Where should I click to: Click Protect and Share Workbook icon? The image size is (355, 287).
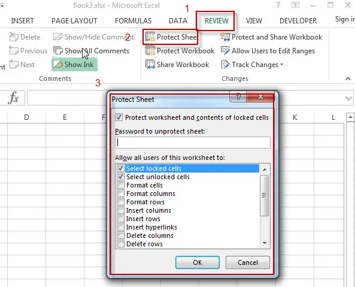point(225,37)
